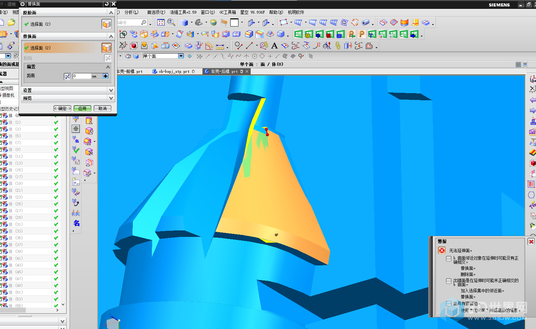Open the file folder icon in the toolbar
The width and height of the screenshot is (536, 329).
click(12, 22)
